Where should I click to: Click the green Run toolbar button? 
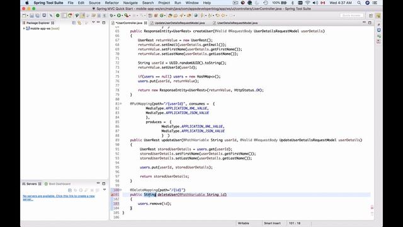click(x=119, y=15)
